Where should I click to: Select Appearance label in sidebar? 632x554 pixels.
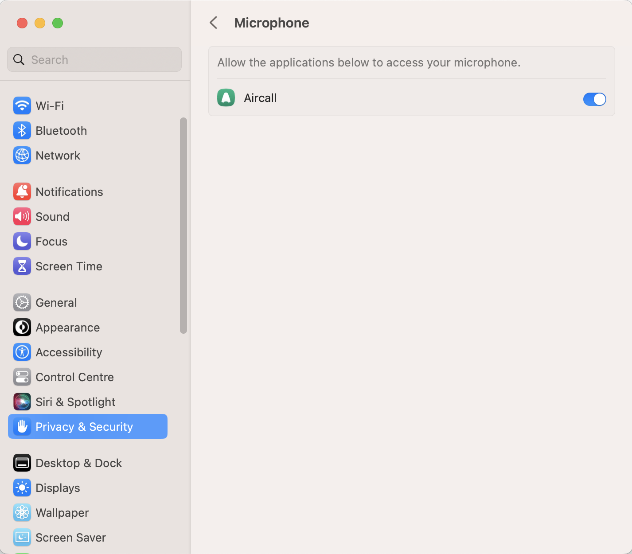pos(68,327)
